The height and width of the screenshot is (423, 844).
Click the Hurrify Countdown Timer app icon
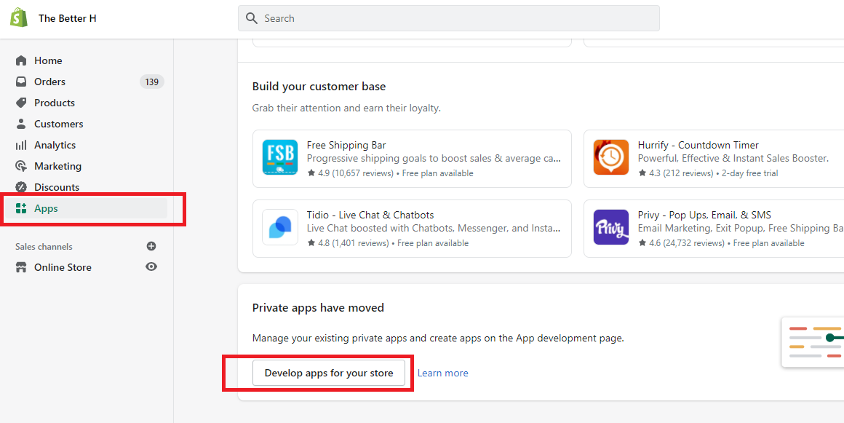611,157
